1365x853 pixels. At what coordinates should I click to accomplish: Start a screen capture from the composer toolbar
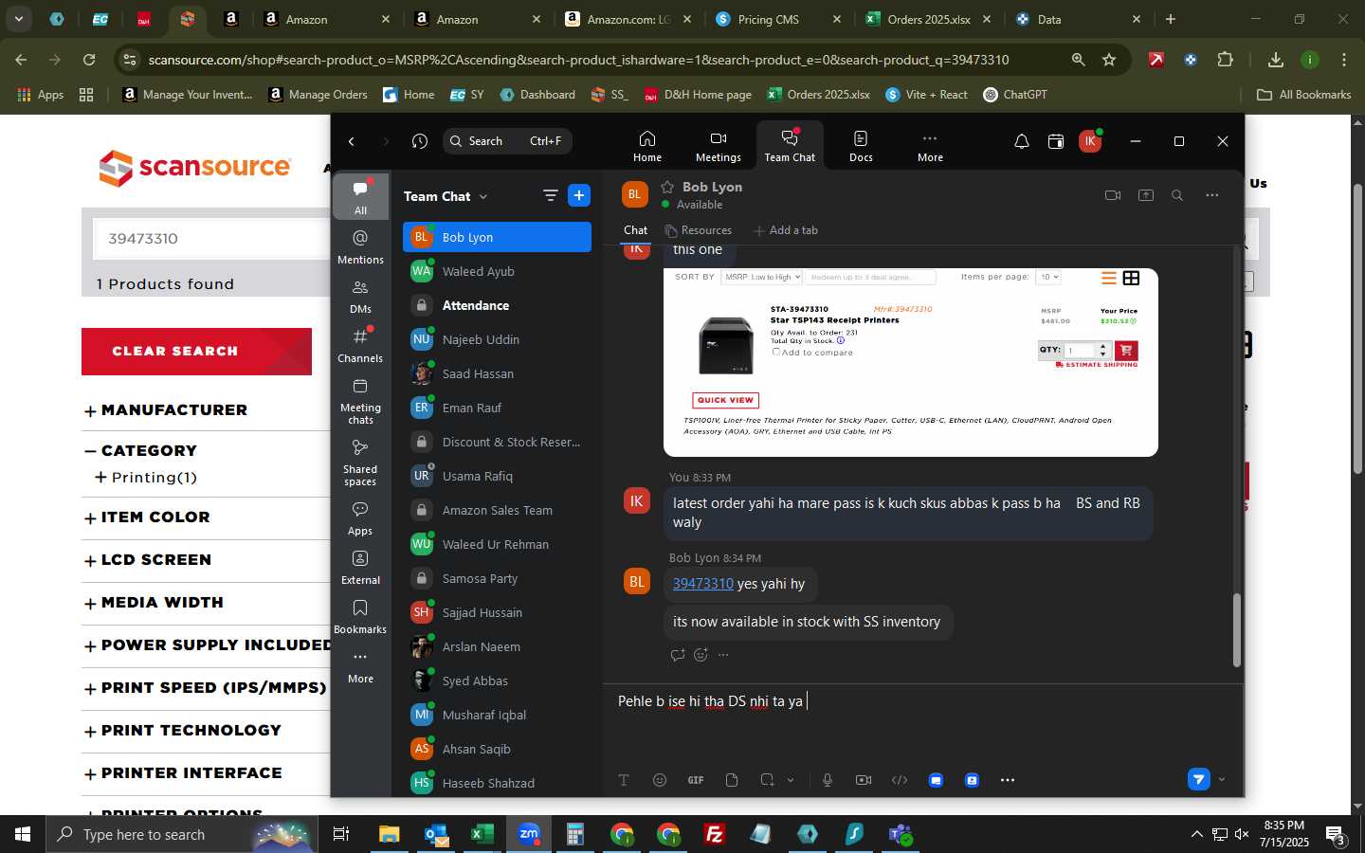(x=767, y=780)
